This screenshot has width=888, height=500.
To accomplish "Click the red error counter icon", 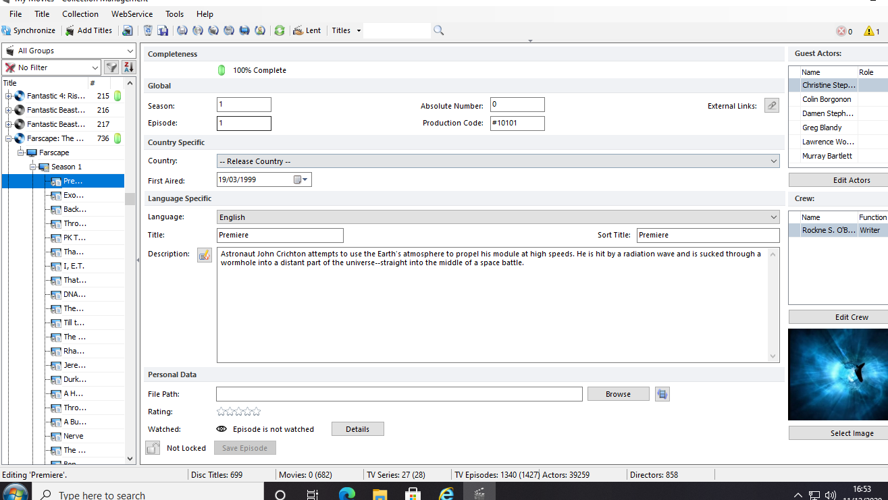I will pos(841,31).
